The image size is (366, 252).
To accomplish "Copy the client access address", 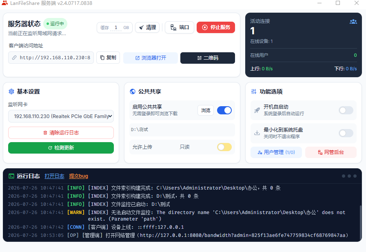I will click(x=108, y=58).
